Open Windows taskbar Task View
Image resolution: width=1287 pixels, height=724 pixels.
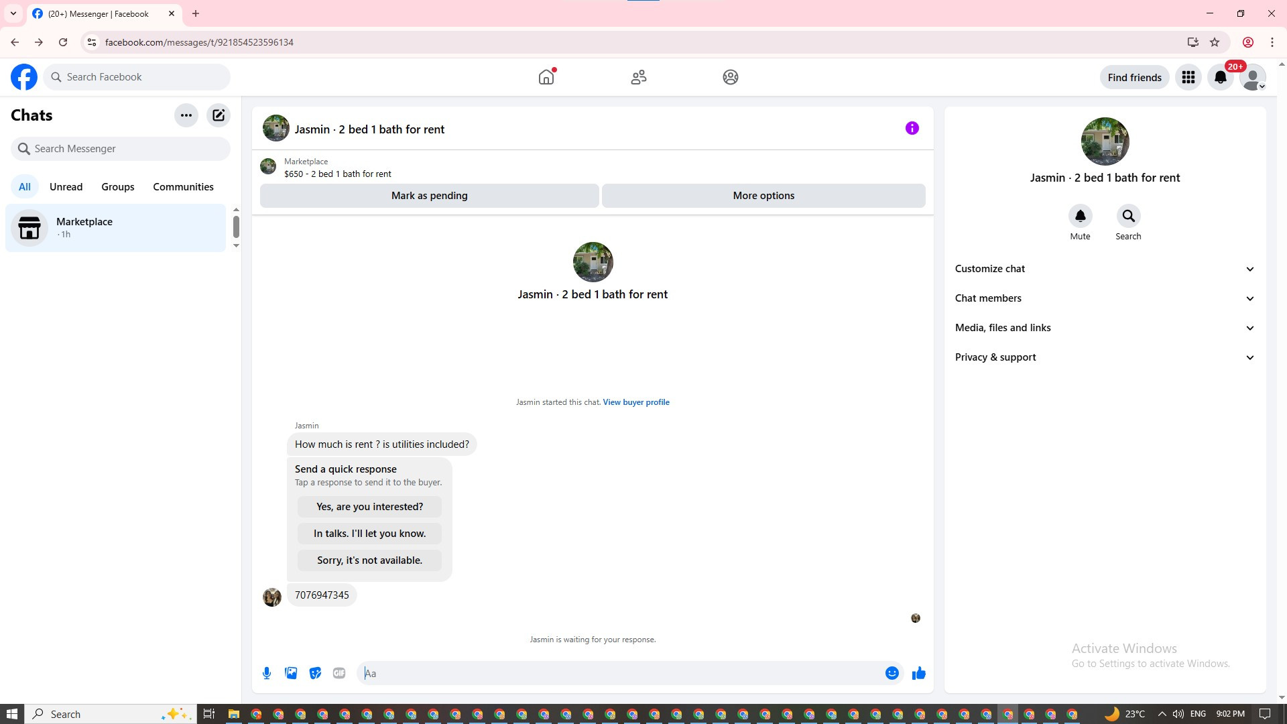point(209,714)
